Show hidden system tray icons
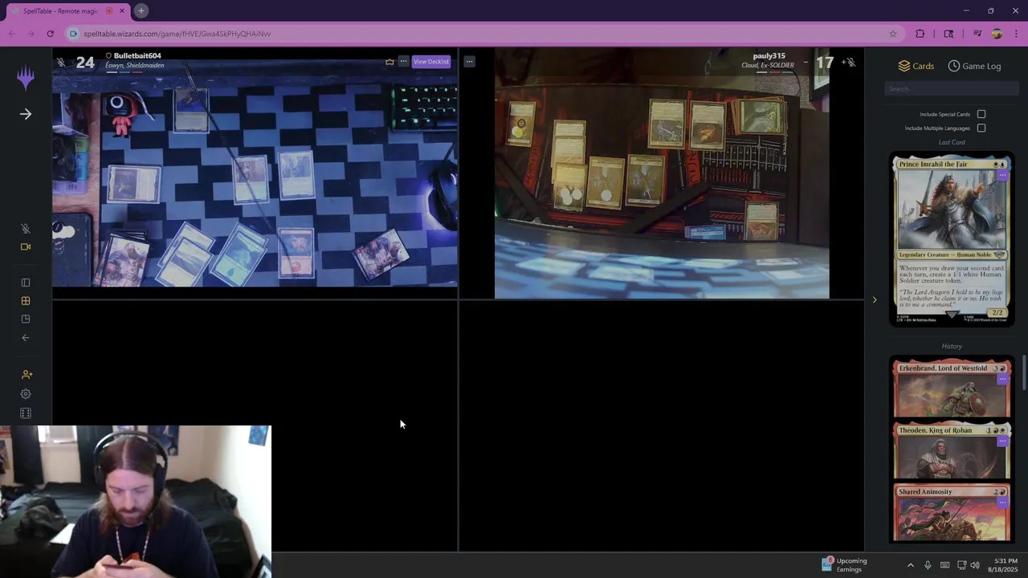The height and width of the screenshot is (578, 1028). point(910,565)
